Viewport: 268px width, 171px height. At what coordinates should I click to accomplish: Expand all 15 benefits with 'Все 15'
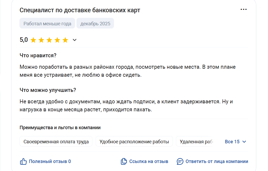pos(232,142)
